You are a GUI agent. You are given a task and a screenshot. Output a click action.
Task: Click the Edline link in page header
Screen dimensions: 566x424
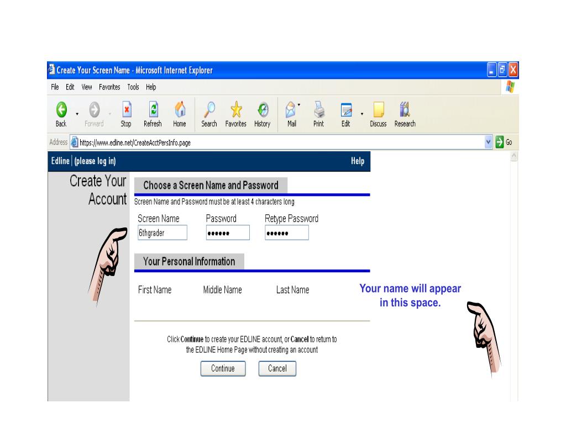click(60, 161)
